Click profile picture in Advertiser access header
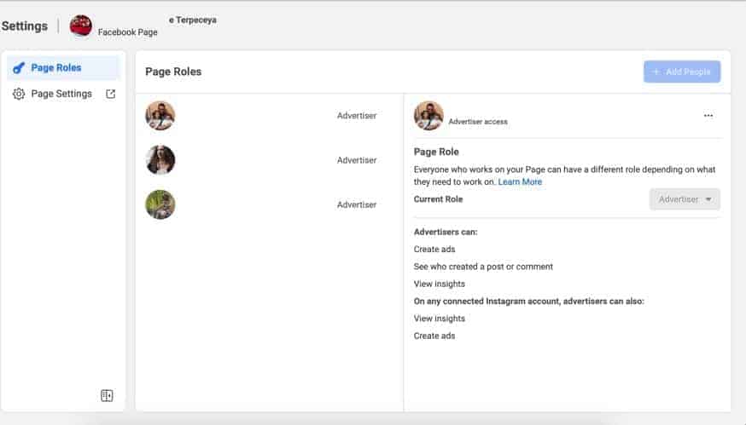This screenshot has height=425, width=746. click(428, 115)
